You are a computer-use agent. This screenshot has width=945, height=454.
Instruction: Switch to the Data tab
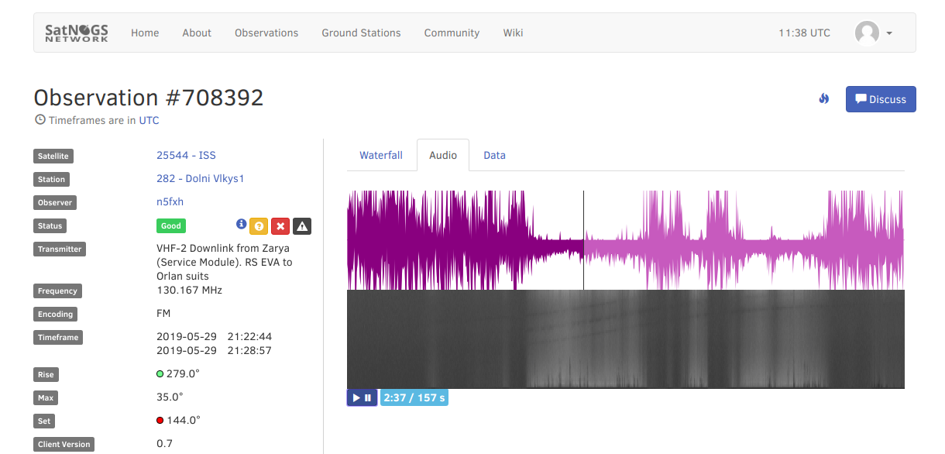pyautogui.click(x=494, y=155)
